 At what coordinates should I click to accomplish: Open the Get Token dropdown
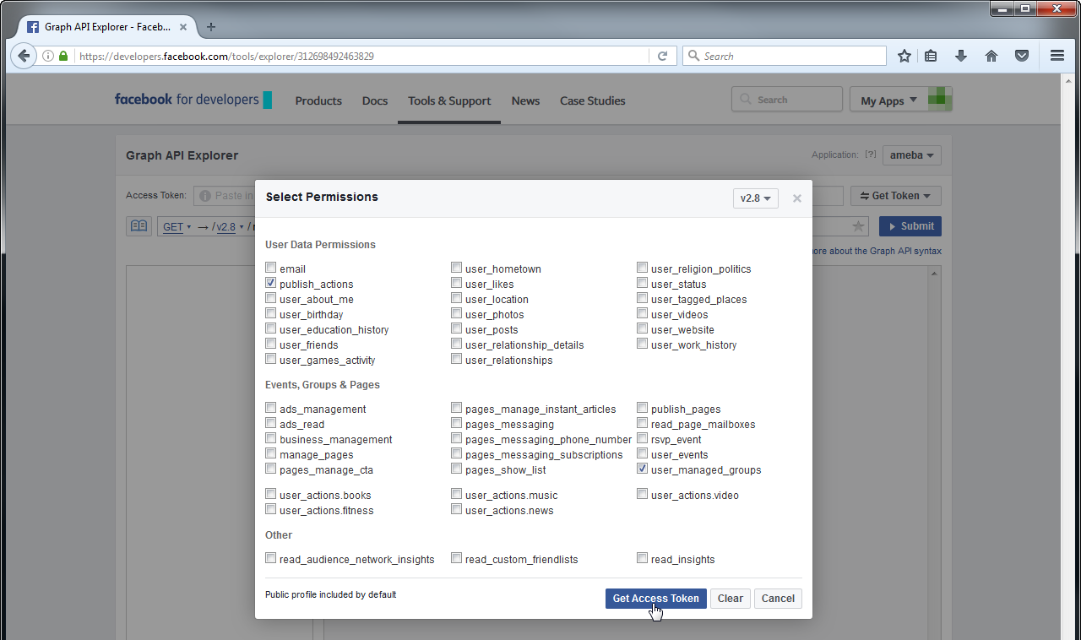(x=895, y=196)
